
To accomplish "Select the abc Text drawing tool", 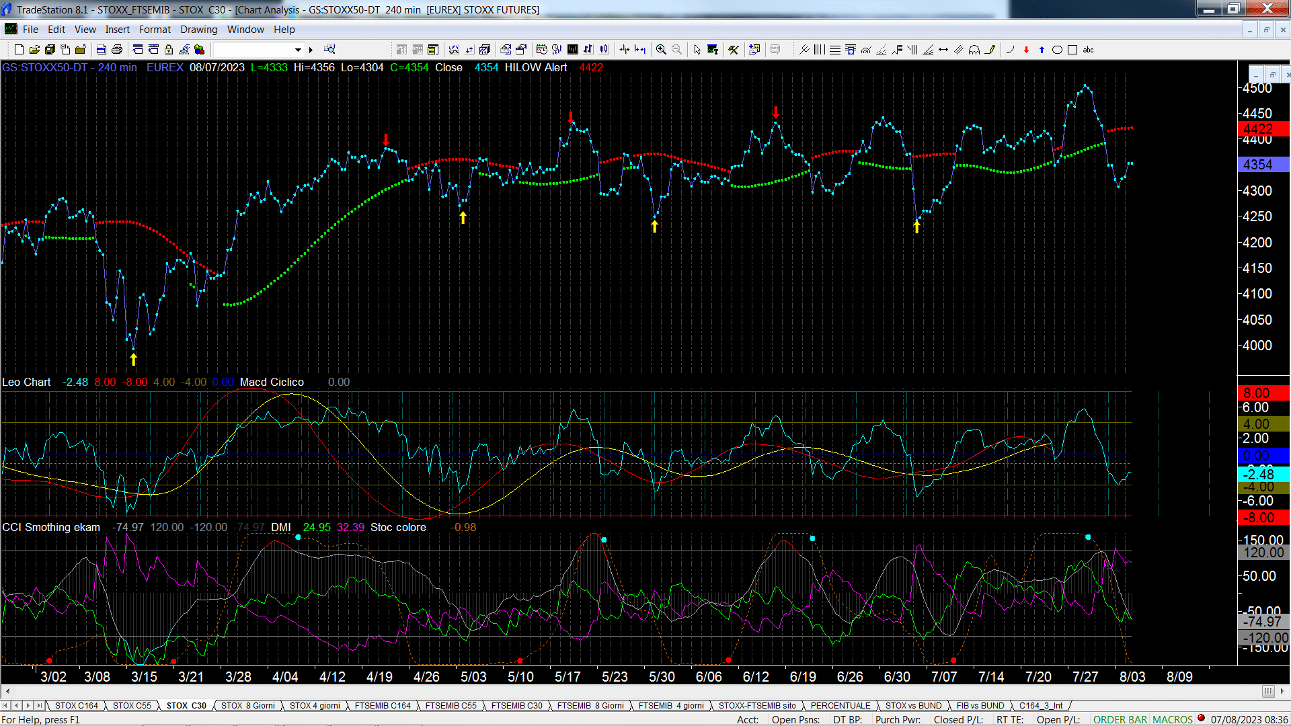I will pyautogui.click(x=1089, y=50).
